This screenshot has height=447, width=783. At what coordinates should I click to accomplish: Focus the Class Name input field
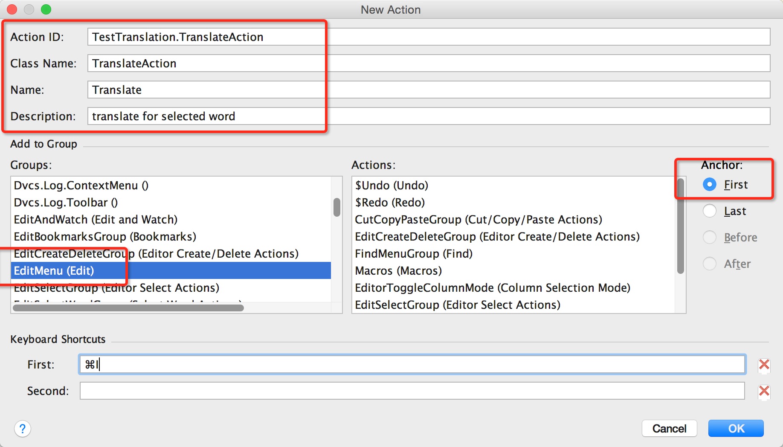[428, 64]
